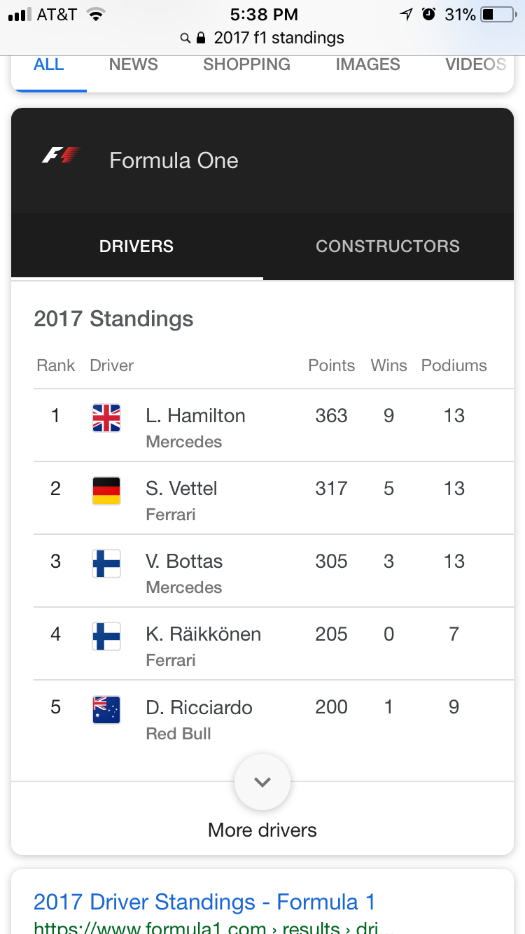The width and height of the screenshot is (525, 934).
Task: Tap the German flag beside Vettel
Action: tap(106, 491)
